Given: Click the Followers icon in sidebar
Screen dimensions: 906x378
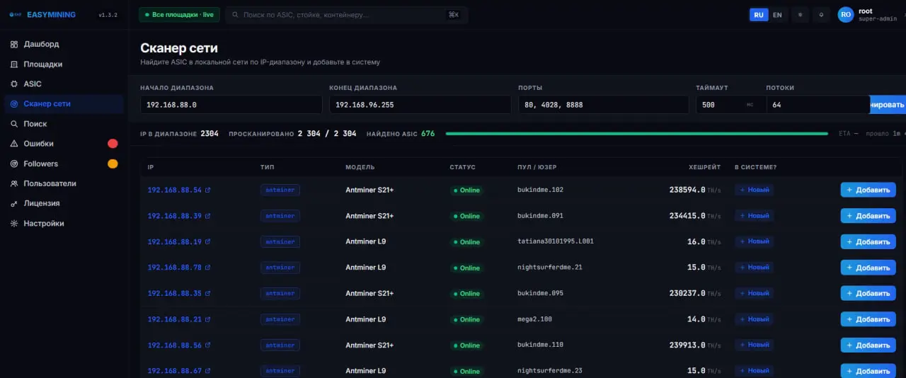Looking at the screenshot, I should click(14, 164).
